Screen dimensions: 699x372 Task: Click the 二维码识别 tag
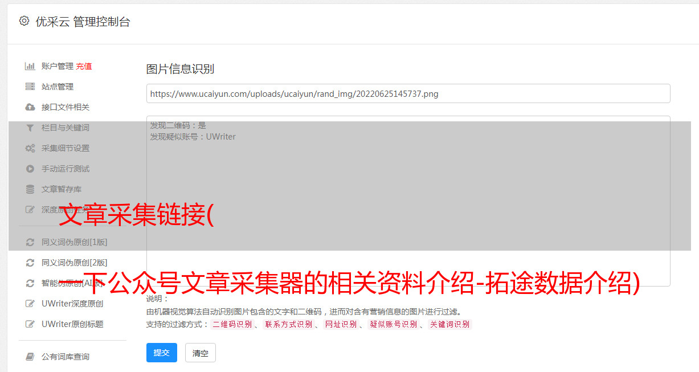click(x=232, y=324)
